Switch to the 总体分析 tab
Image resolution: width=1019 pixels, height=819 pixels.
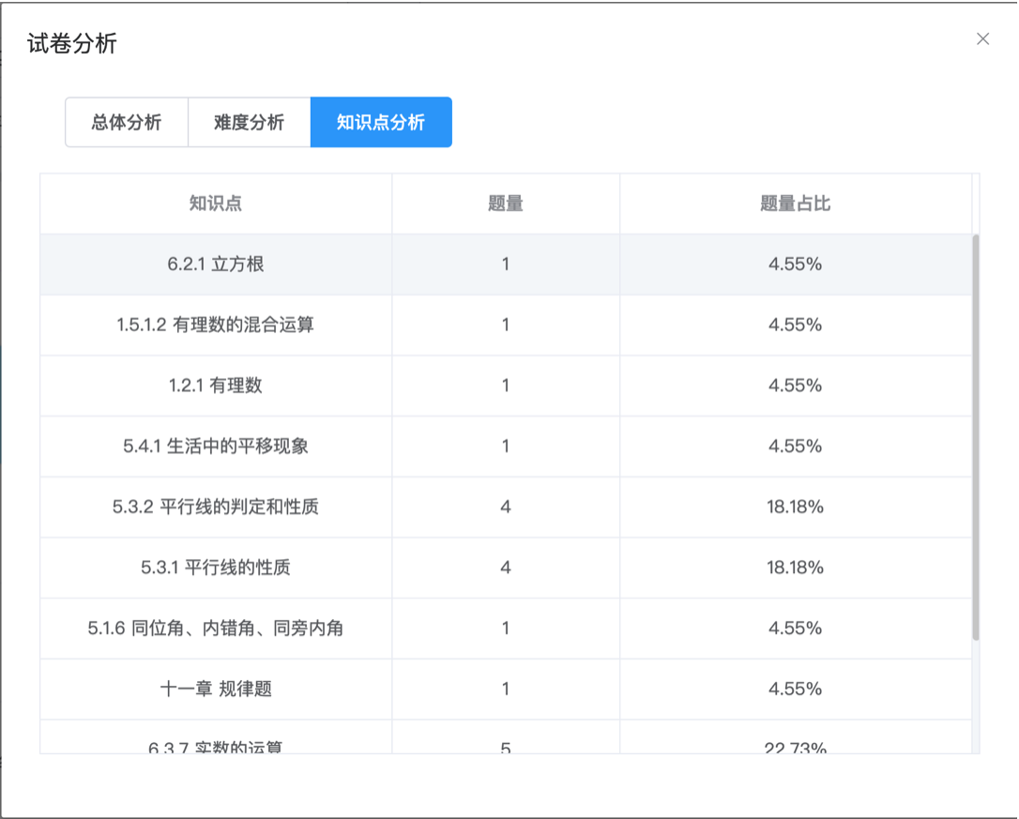[x=127, y=122]
